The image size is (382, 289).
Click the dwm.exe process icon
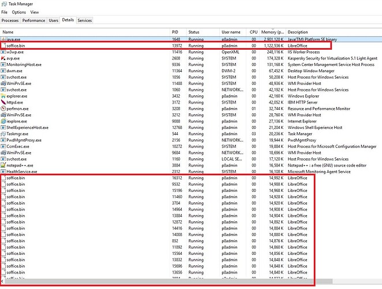coord(3,71)
